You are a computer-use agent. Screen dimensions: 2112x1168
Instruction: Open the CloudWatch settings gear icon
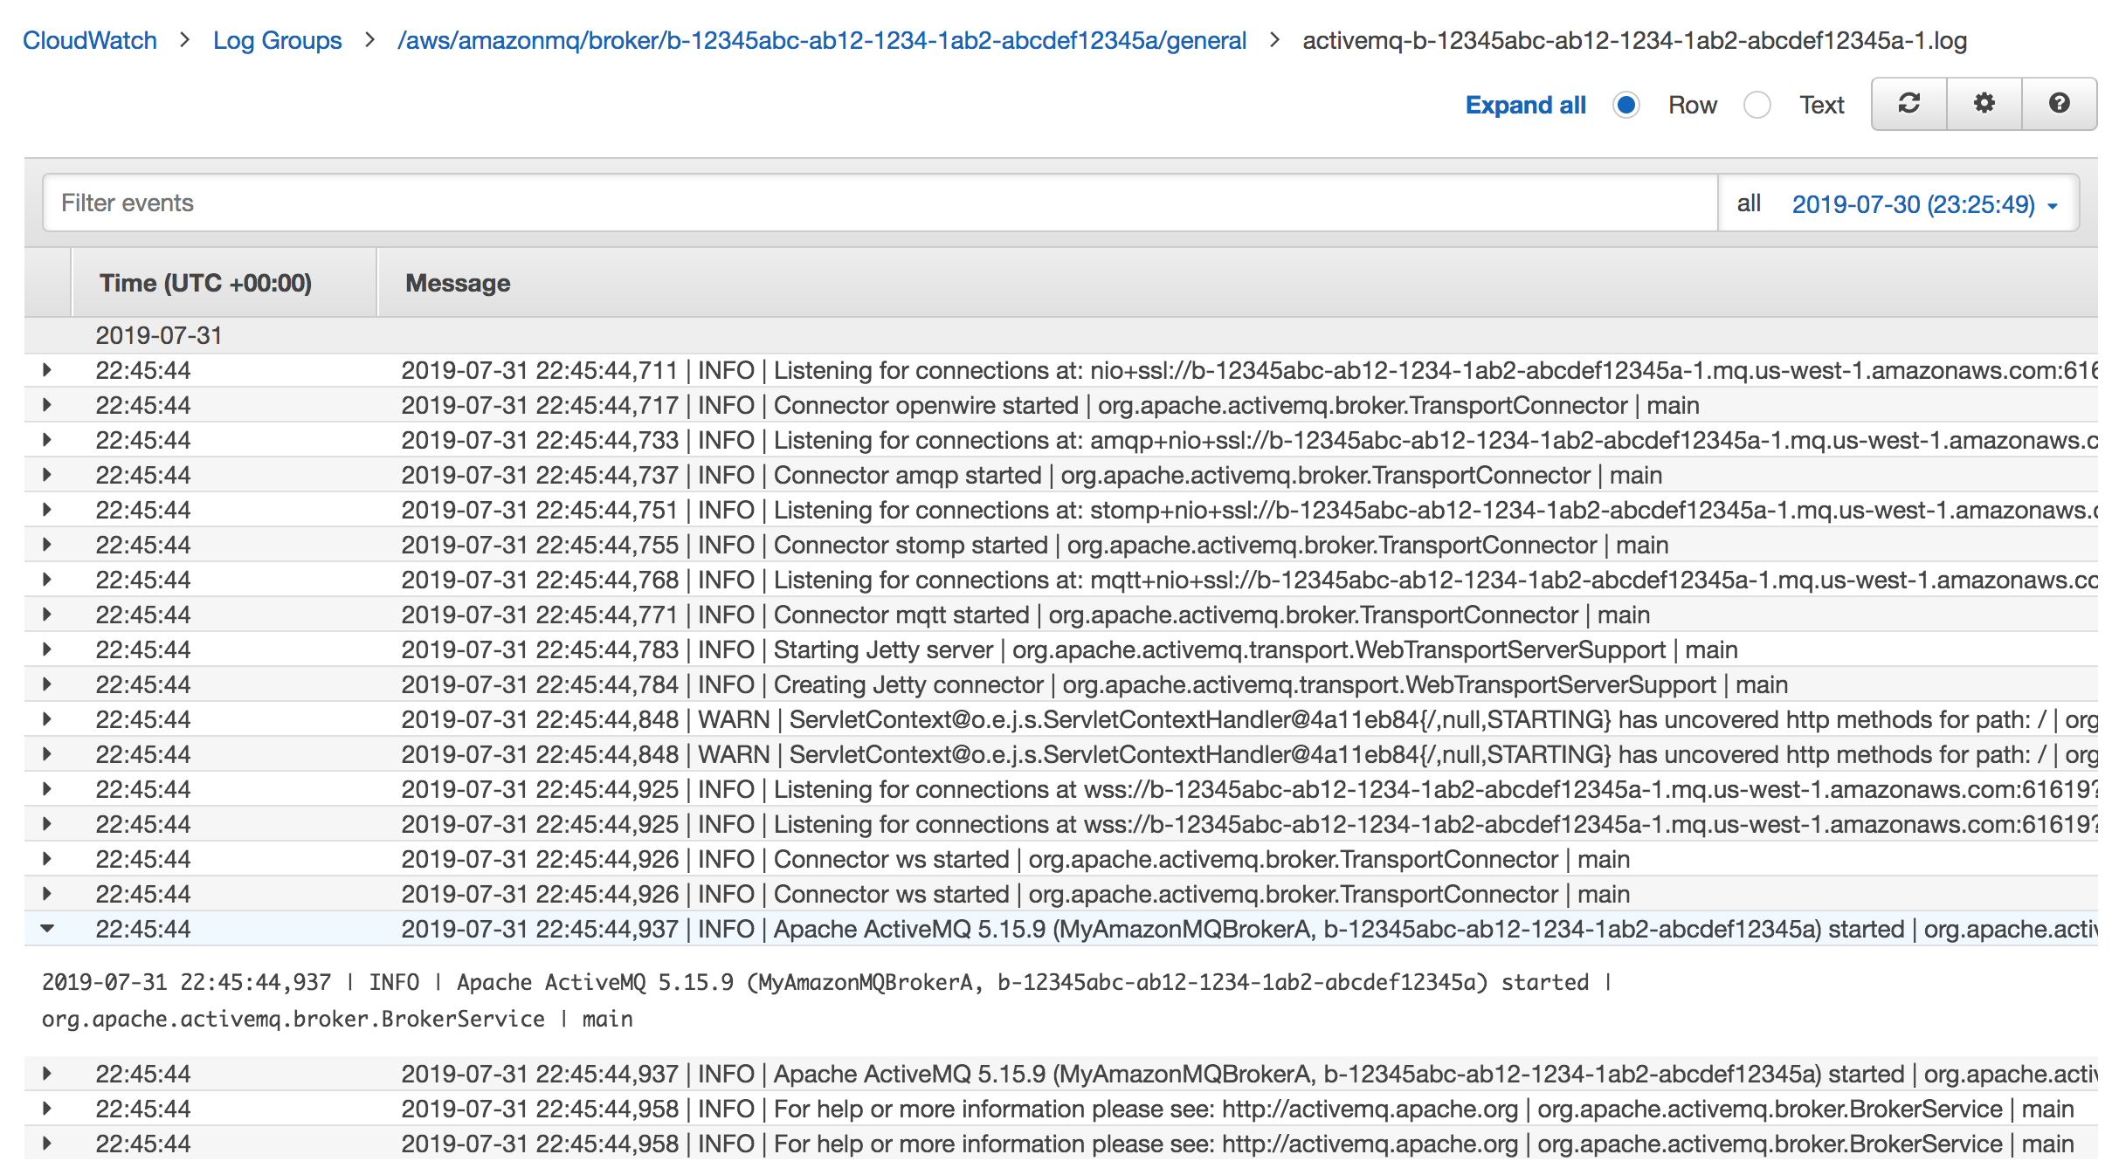tap(1984, 104)
